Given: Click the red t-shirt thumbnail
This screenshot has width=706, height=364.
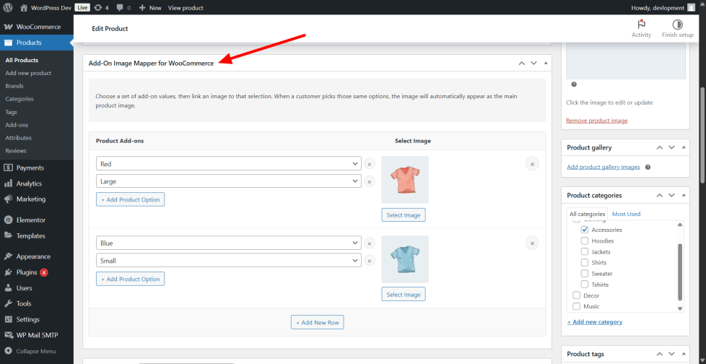Looking at the screenshot, I should click(405, 180).
